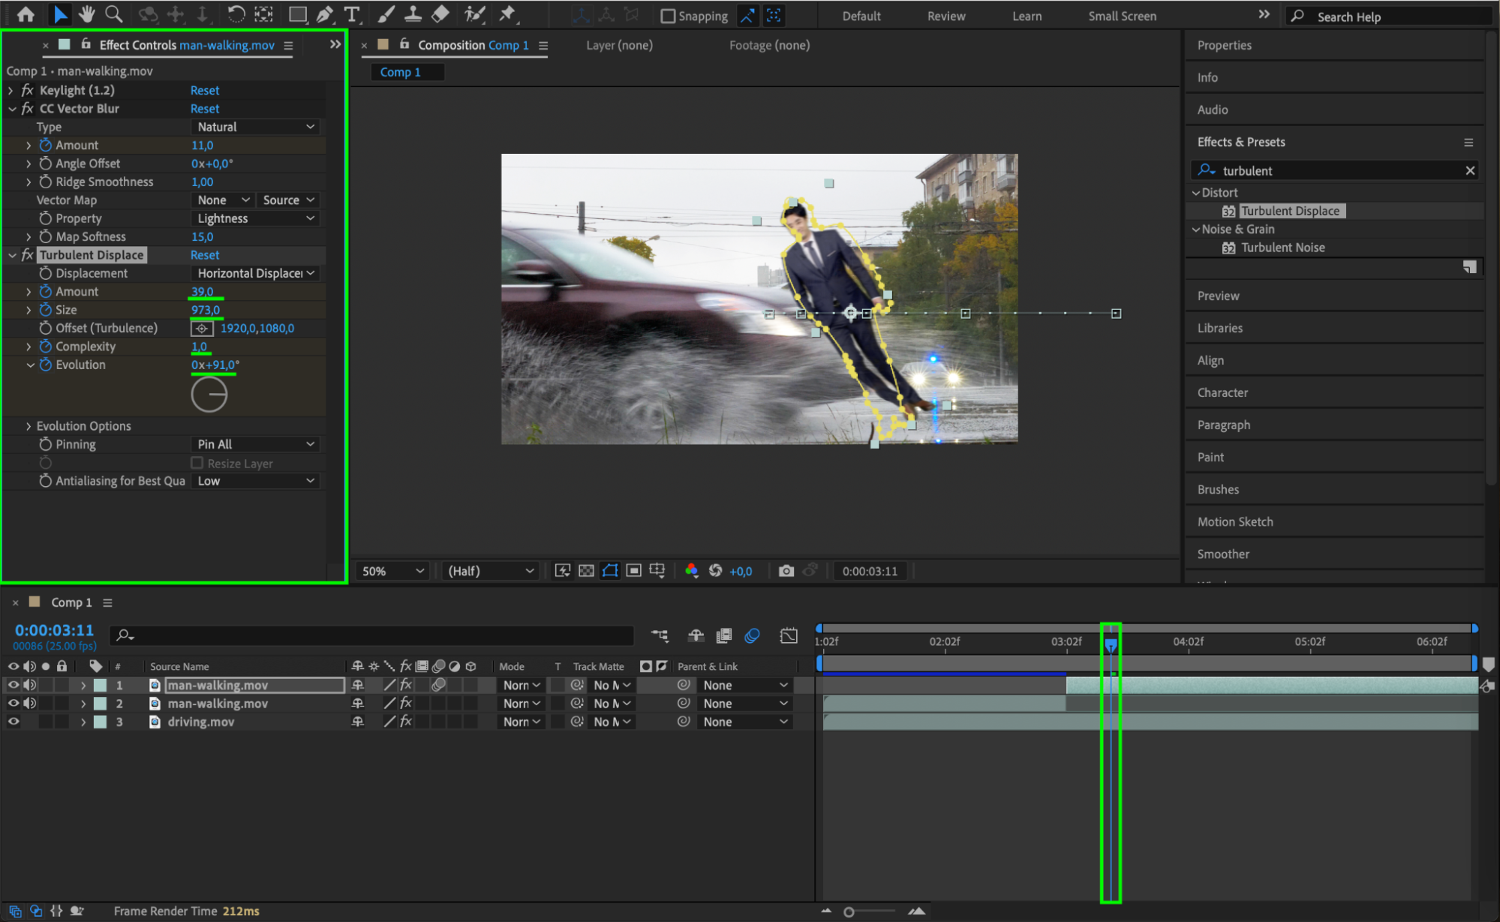
Task: Check the Resize Layer checkbox
Action: point(197,463)
